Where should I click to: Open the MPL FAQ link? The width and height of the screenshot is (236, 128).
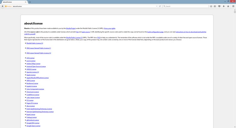tap(99, 38)
